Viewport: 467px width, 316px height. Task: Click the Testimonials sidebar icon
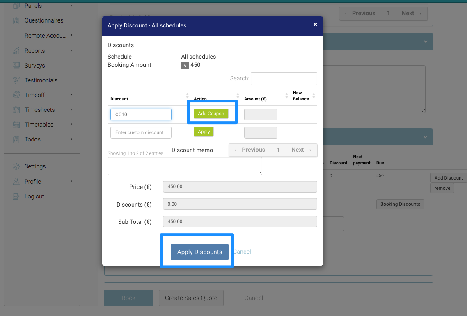click(x=16, y=80)
